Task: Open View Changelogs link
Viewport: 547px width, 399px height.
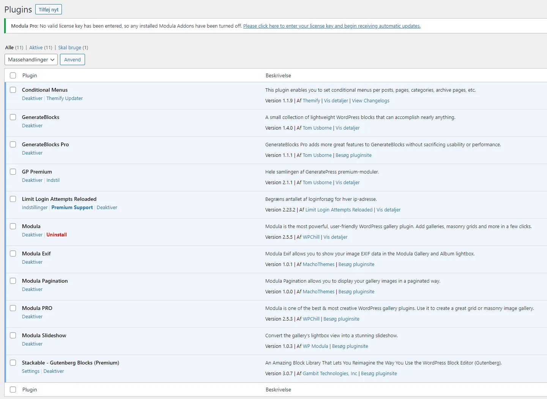Action: [370, 100]
